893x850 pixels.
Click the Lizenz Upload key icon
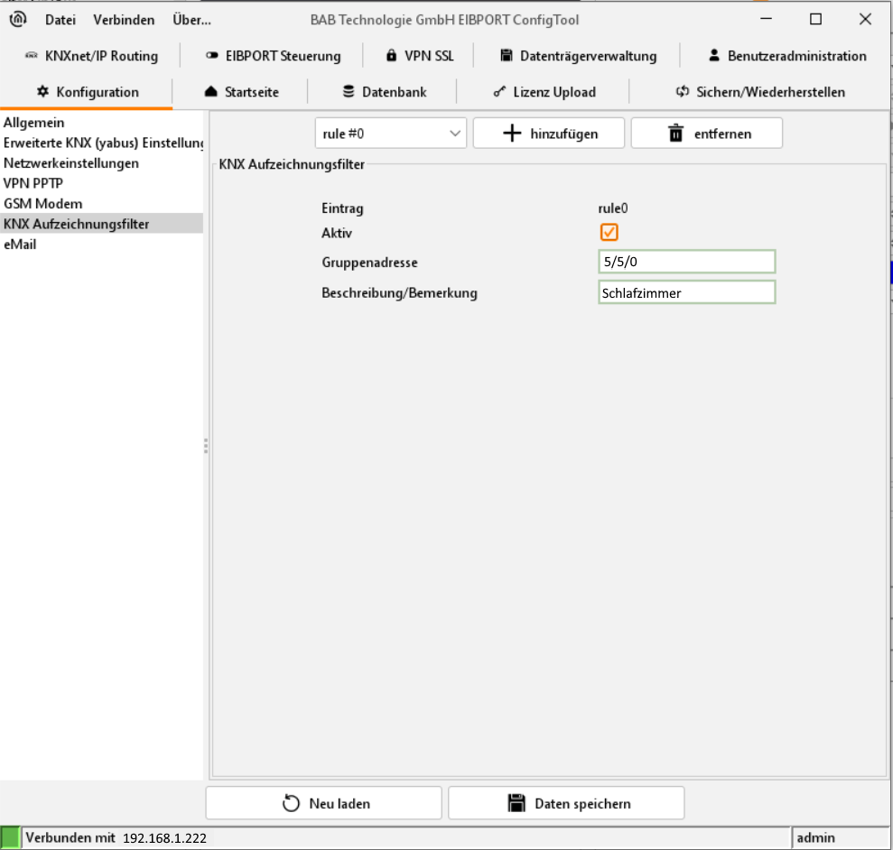[x=499, y=92]
